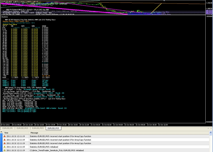The height and width of the screenshot is (152, 213).
Task: Click 'Capital Base Currency > $100 USD' chart text
Action: [16, 11]
